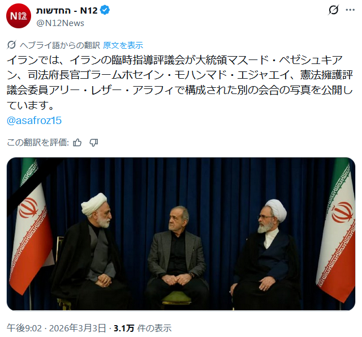Click translation icon beside ヘブライ語からの翻訳
This screenshot has height=337, width=362.
pyautogui.click(x=11, y=45)
